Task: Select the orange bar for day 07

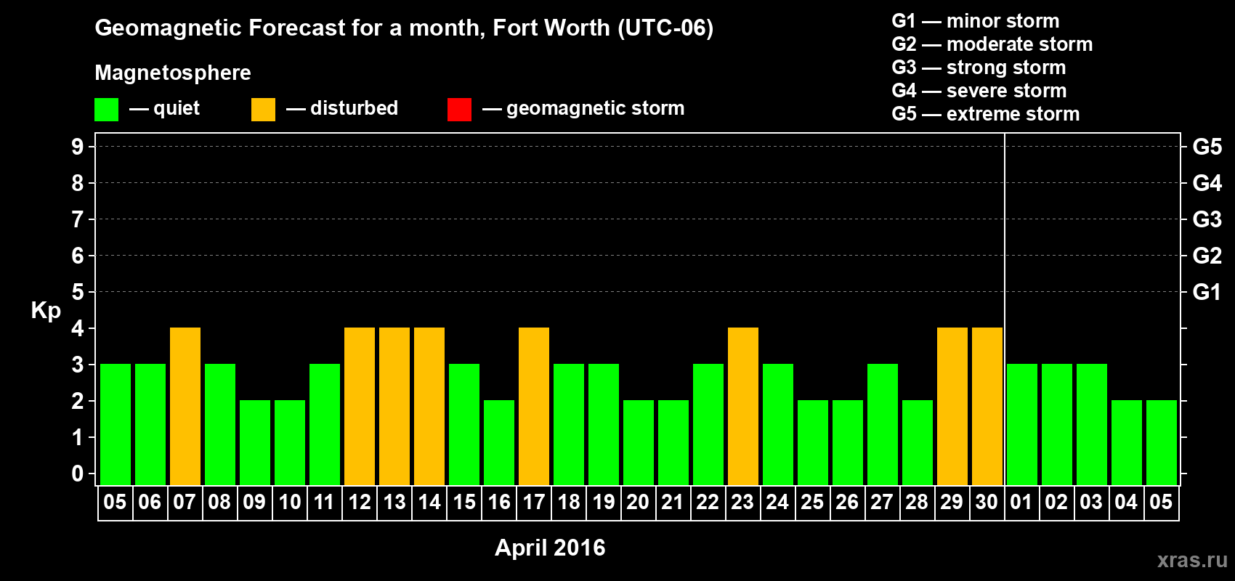Action: (x=185, y=407)
